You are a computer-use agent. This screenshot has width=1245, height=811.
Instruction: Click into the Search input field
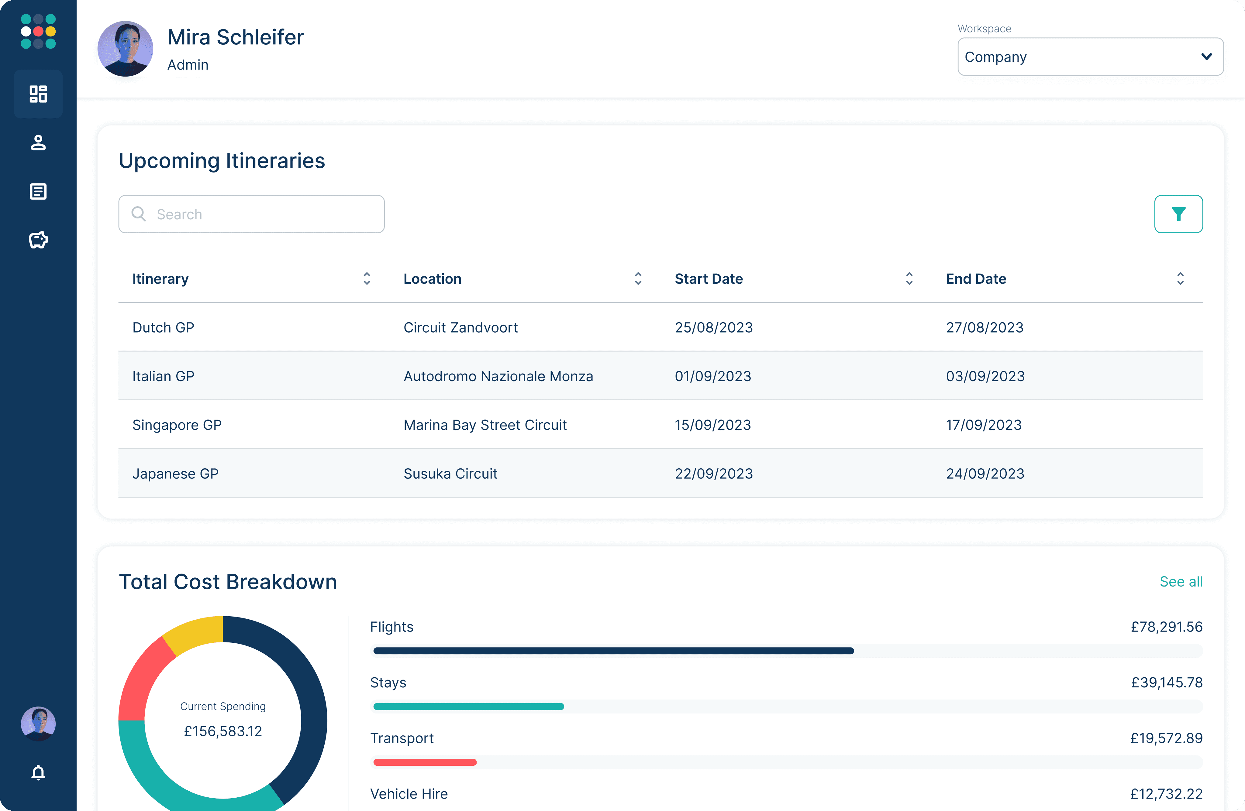tap(252, 214)
